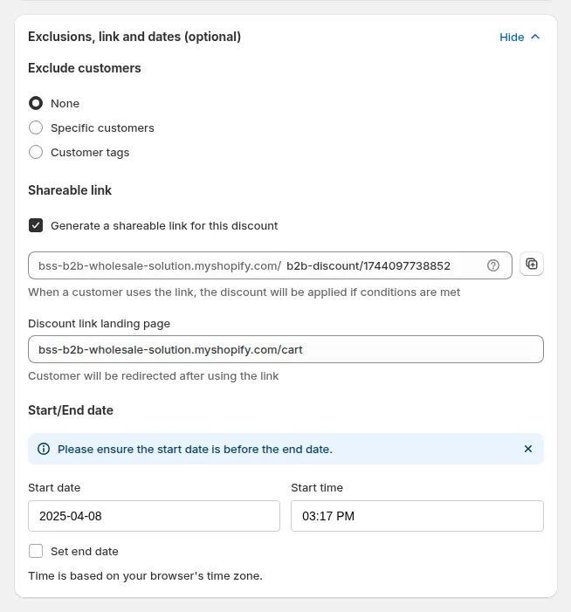571x612 pixels.
Task: Focus the Discount link landing page field
Action: tap(285, 349)
